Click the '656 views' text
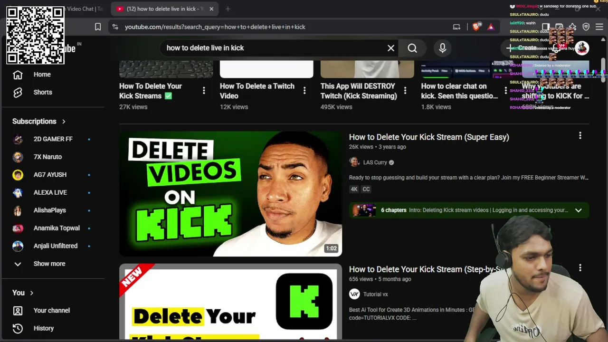This screenshot has width=608, height=342. (x=361, y=279)
